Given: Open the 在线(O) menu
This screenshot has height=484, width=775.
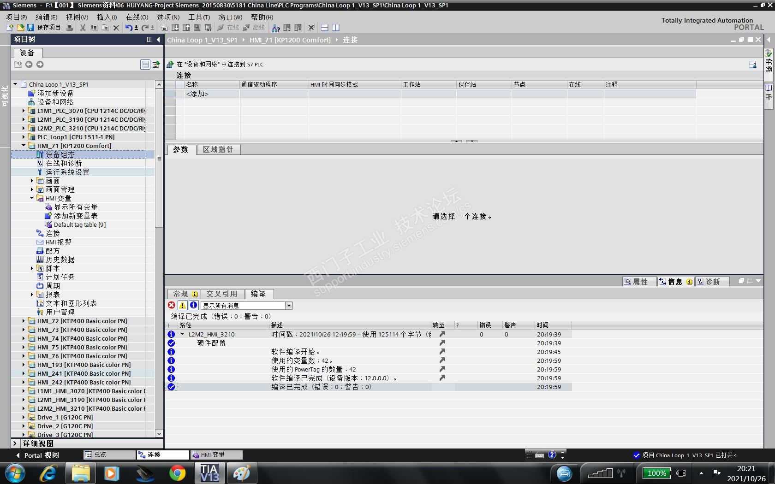Looking at the screenshot, I should coord(137,17).
